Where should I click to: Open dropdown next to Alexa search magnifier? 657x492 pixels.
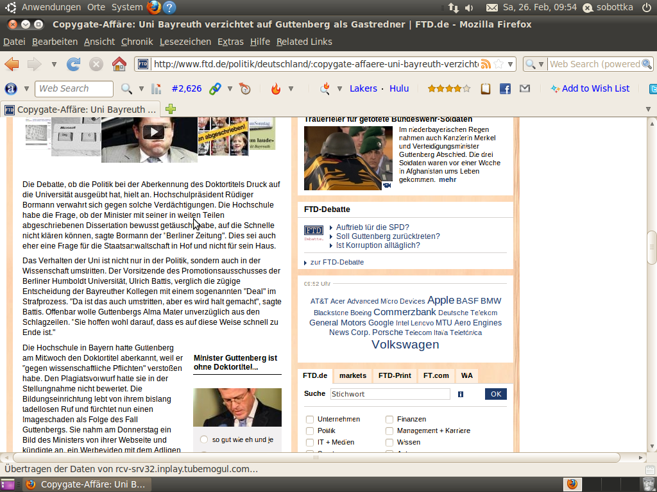tap(141, 88)
